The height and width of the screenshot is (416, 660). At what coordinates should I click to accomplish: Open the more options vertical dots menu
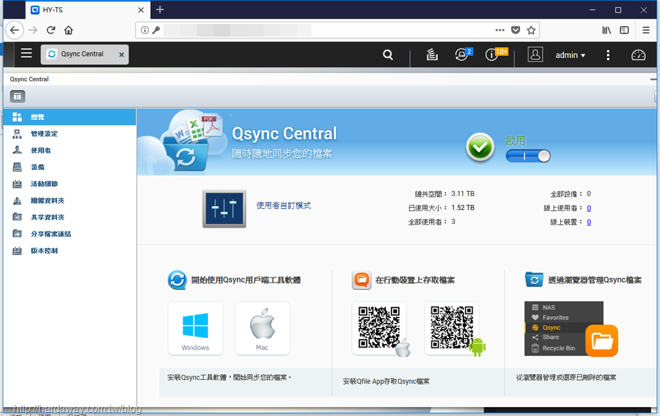tap(608, 55)
